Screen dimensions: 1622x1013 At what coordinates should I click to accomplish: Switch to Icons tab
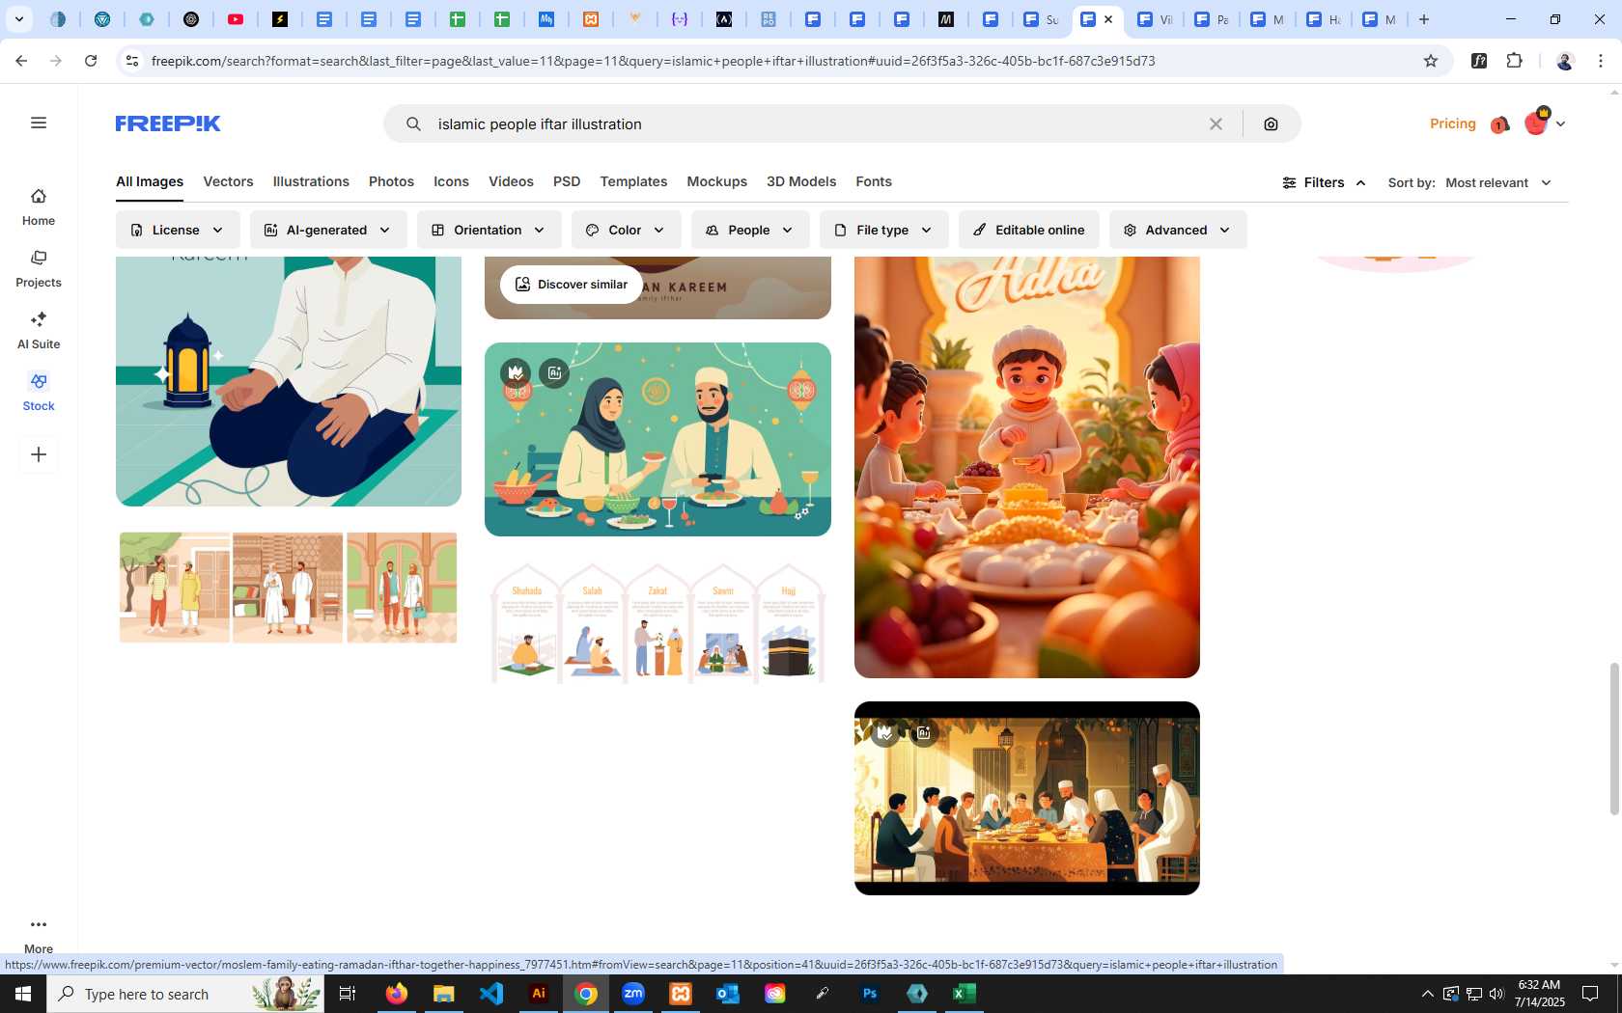(451, 181)
